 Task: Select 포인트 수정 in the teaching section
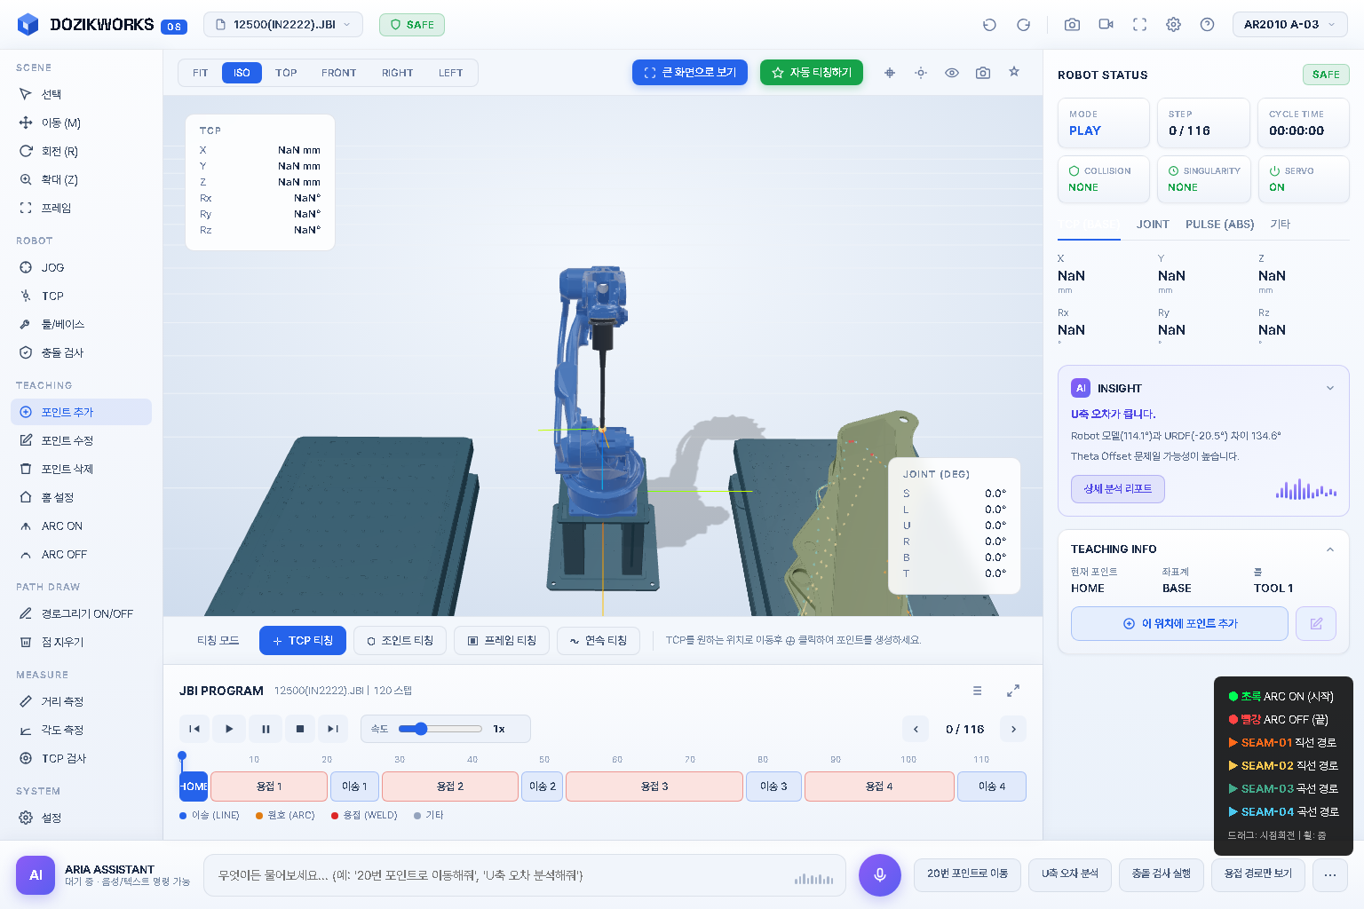point(81,440)
